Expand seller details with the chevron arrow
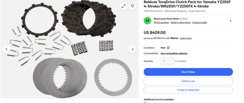 click(x=231, y=21)
